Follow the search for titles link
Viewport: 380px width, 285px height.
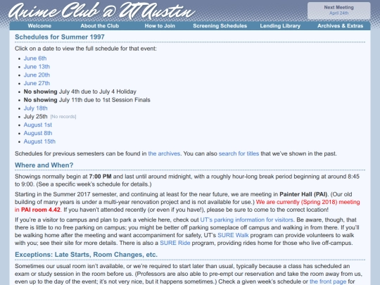(239, 153)
